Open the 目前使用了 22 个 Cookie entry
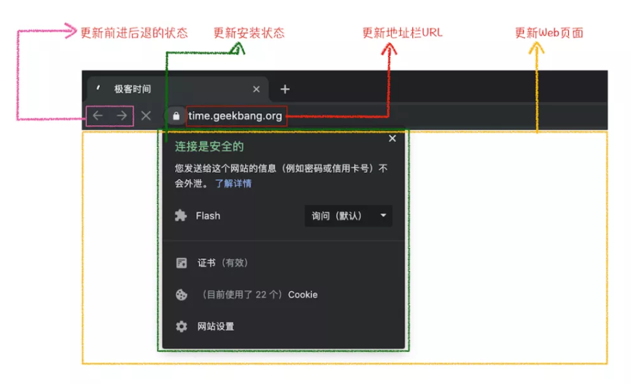Viewport: 631px width, 385px height. (259, 294)
